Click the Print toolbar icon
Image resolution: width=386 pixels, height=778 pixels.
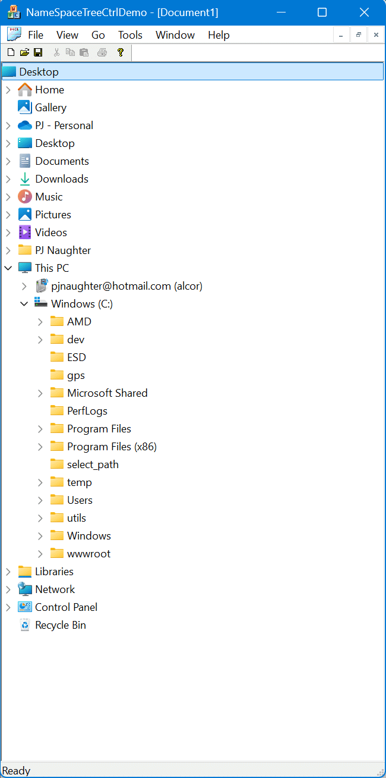click(102, 52)
